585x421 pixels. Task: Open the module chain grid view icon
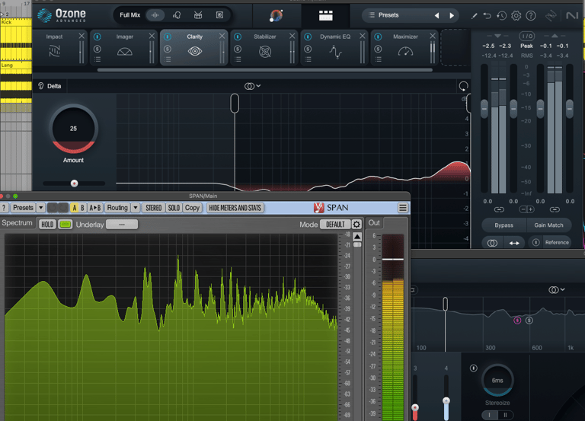click(326, 15)
